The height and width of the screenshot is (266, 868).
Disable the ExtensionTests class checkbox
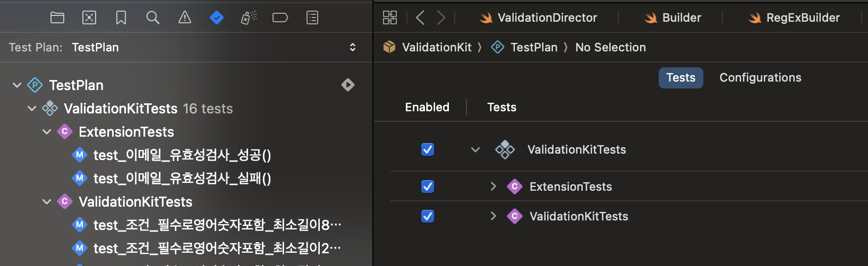click(428, 187)
